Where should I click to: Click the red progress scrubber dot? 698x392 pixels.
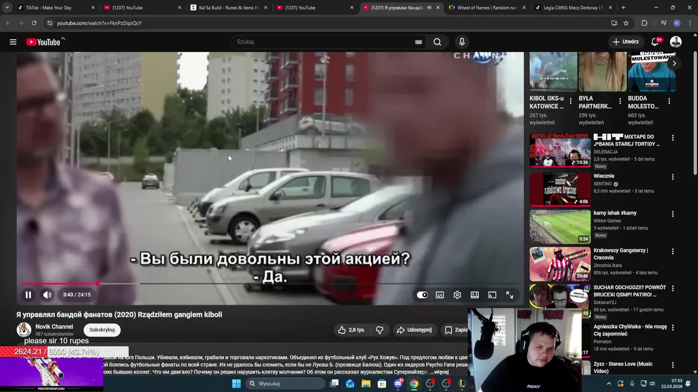98,284
